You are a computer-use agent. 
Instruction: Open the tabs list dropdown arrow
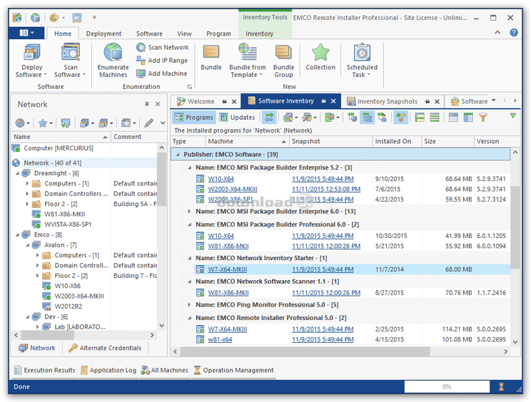click(x=493, y=100)
